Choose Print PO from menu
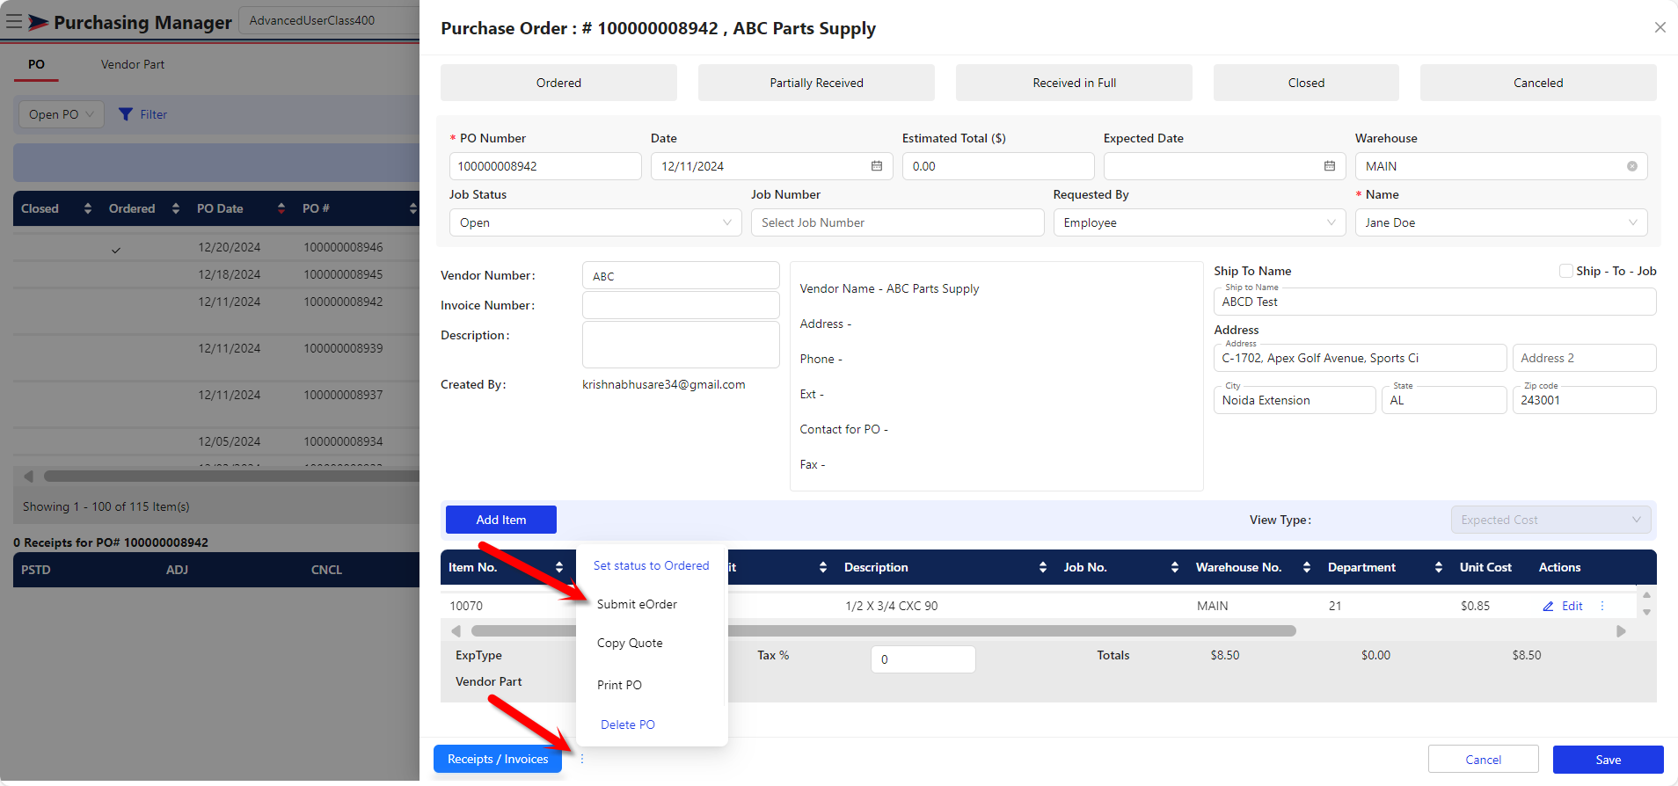This screenshot has height=786, width=1678. click(x=619, y=685)
